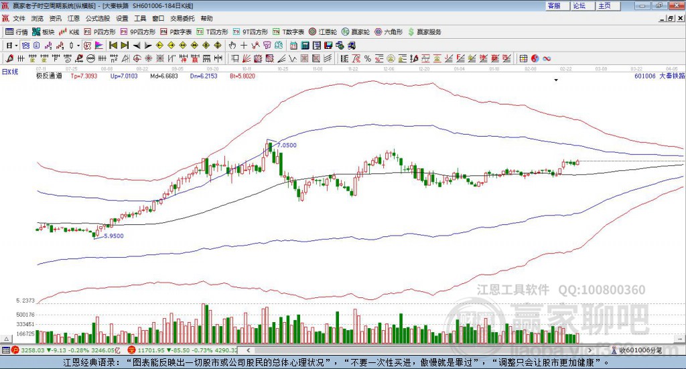Click the percent sign tool icon
The image size is (686, 369).
[x=368, y=58]
